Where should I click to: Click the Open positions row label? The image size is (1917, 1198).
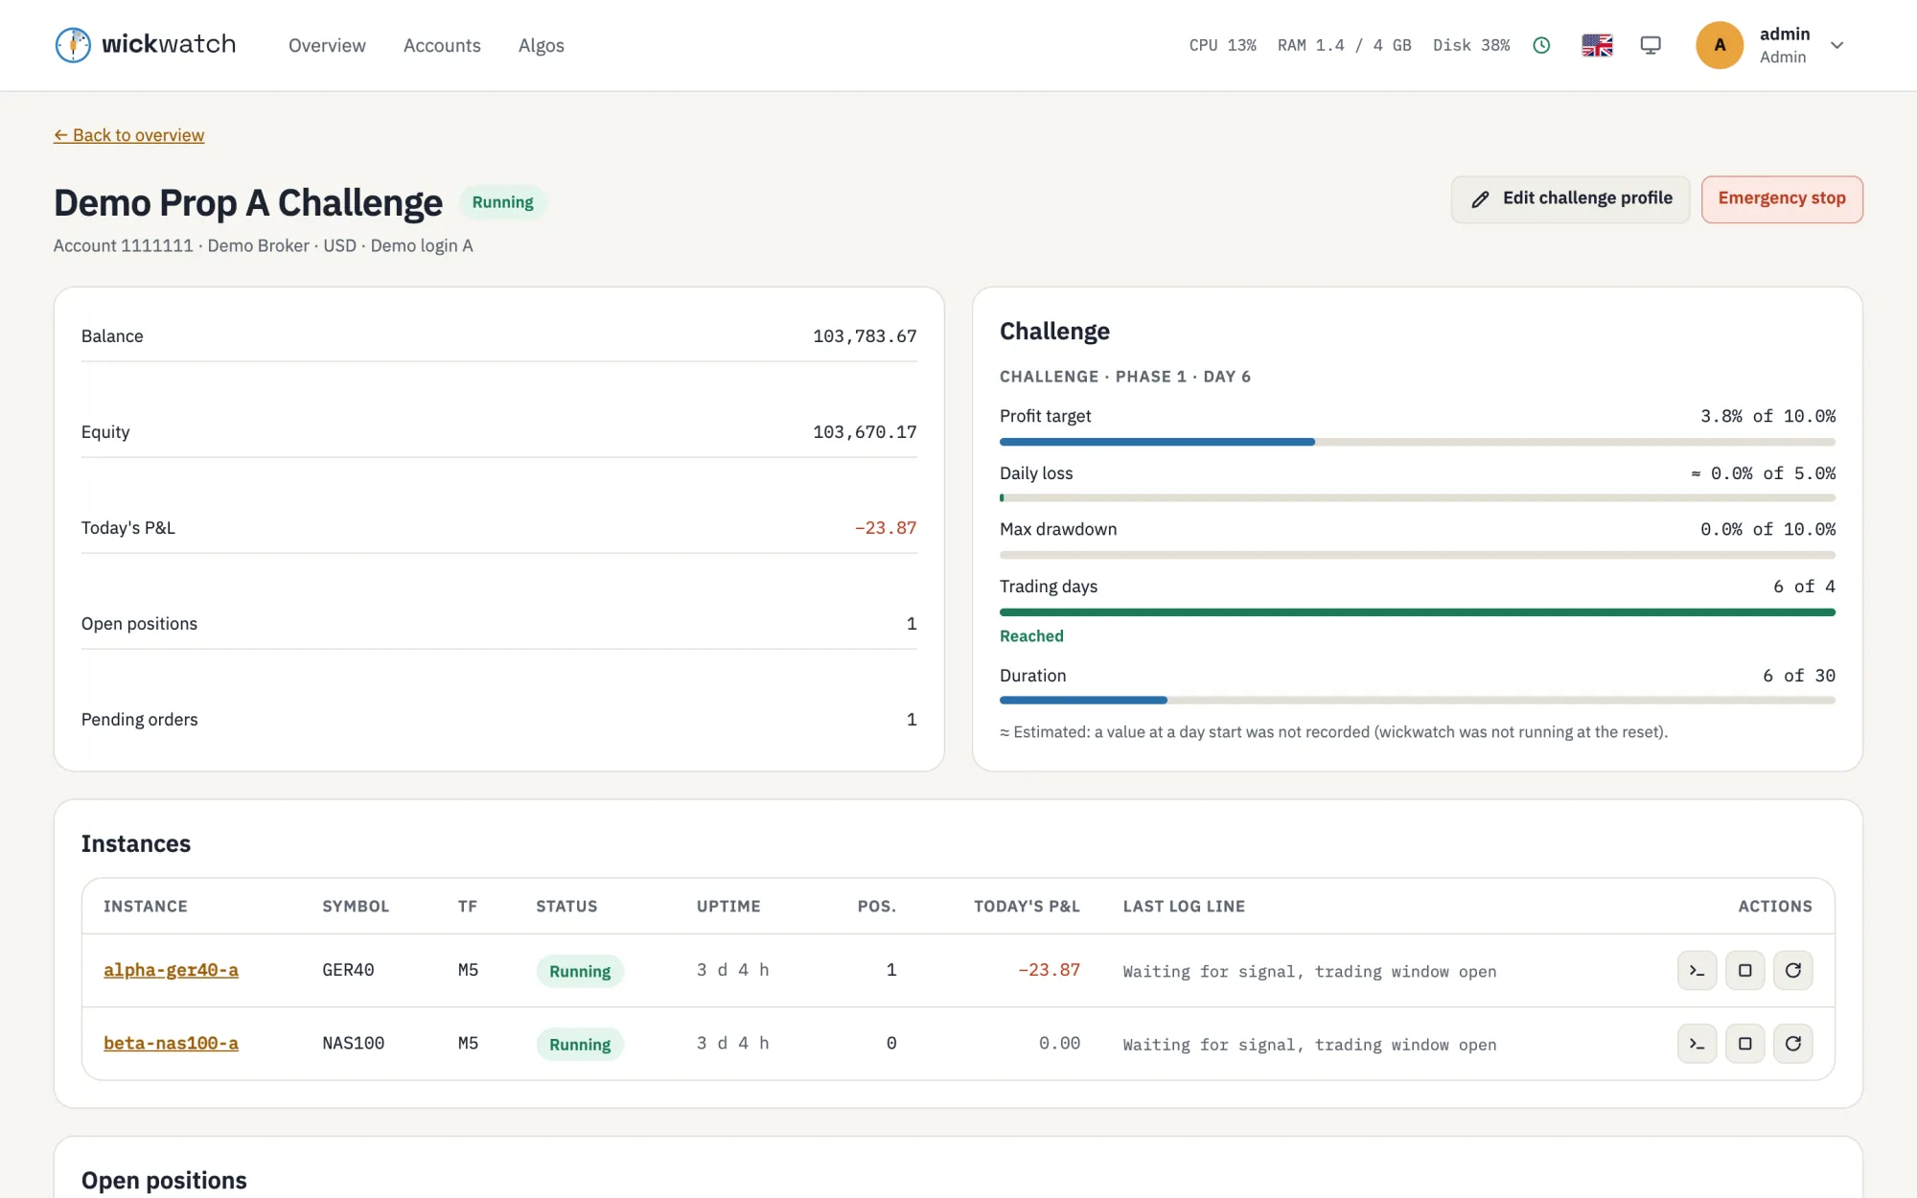click(x=139, y=624)
